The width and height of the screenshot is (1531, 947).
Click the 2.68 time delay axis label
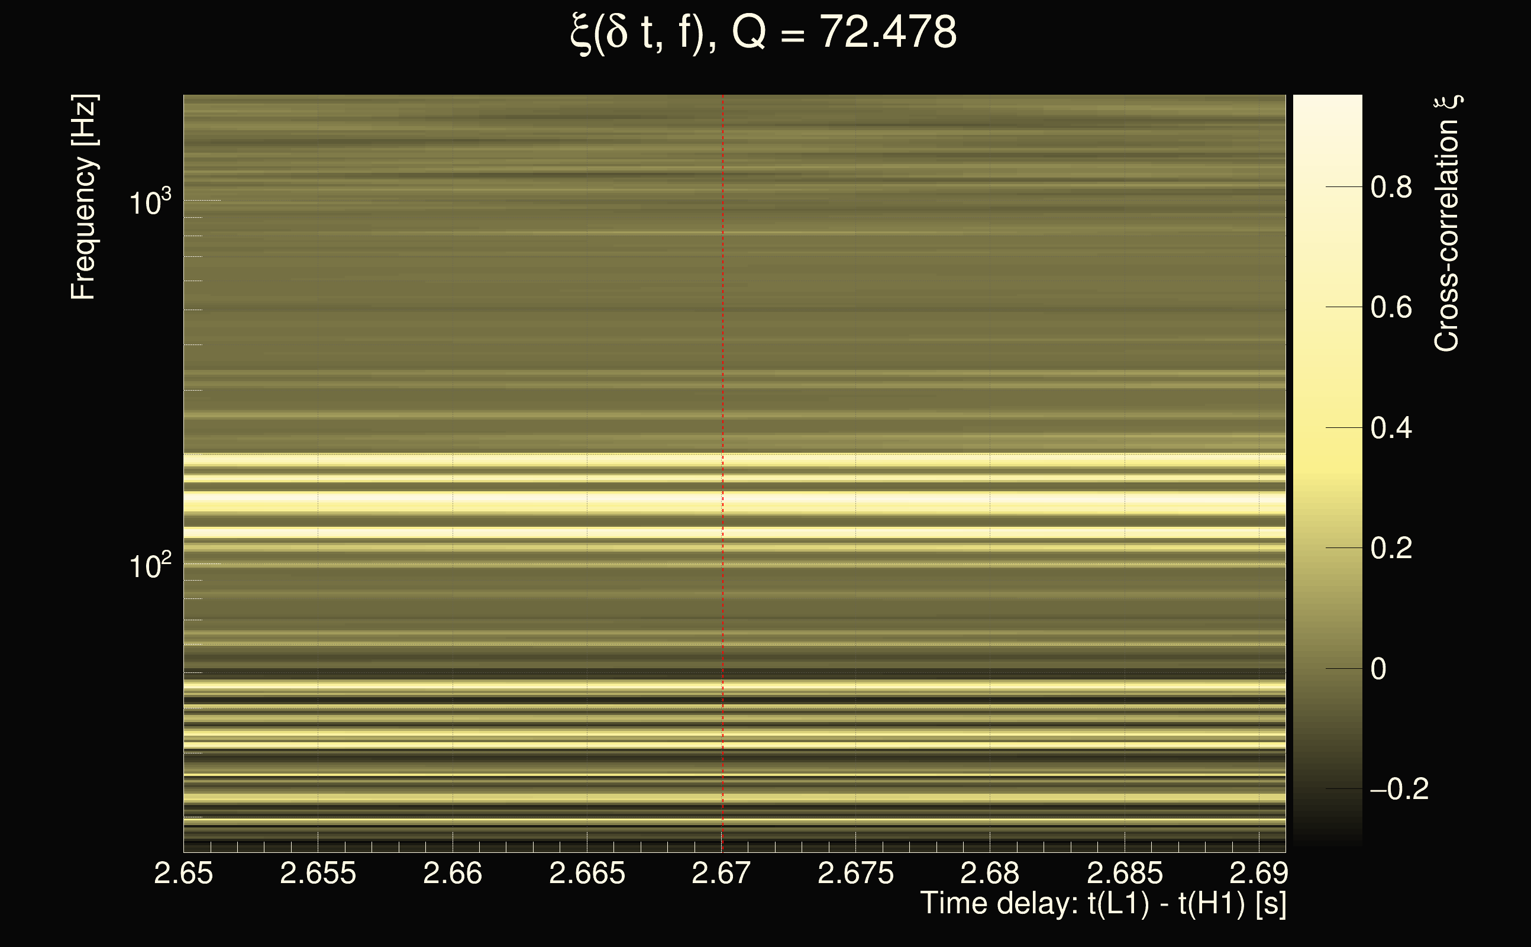point(990,873)
